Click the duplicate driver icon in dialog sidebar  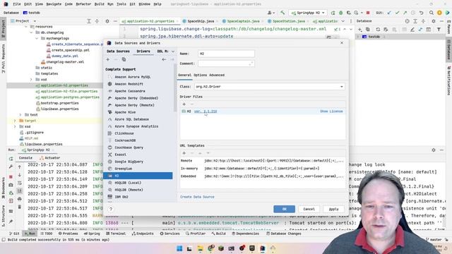(x=124, y=59)
